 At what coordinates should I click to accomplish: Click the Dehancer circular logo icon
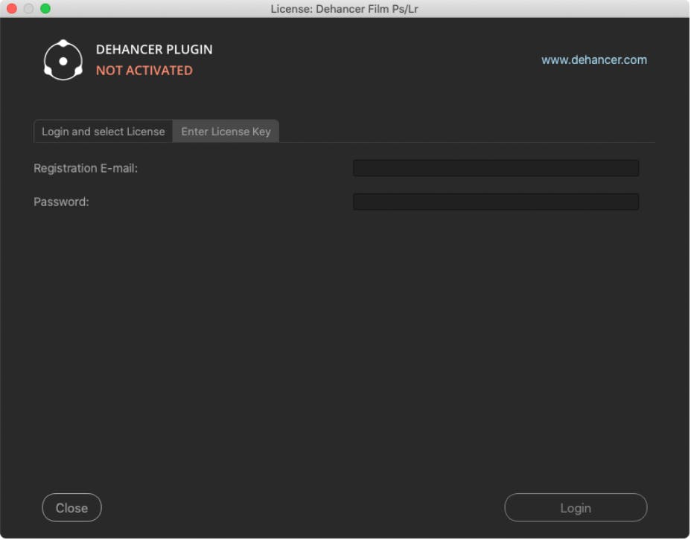63,60
